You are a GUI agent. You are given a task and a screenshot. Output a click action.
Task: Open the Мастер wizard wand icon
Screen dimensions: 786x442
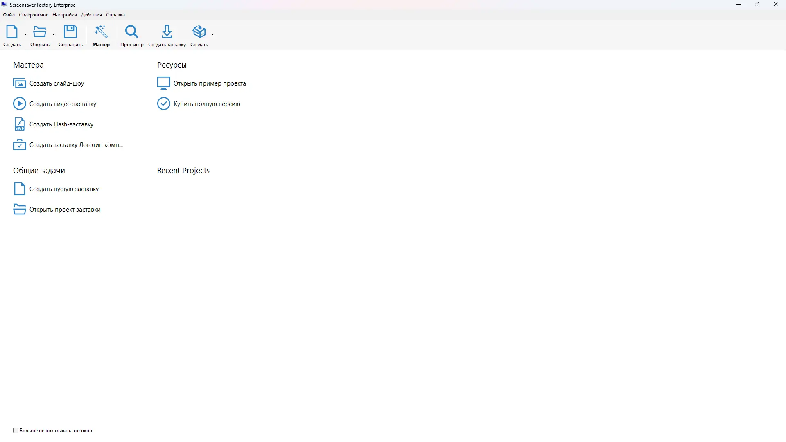click(x=101, y=32)
